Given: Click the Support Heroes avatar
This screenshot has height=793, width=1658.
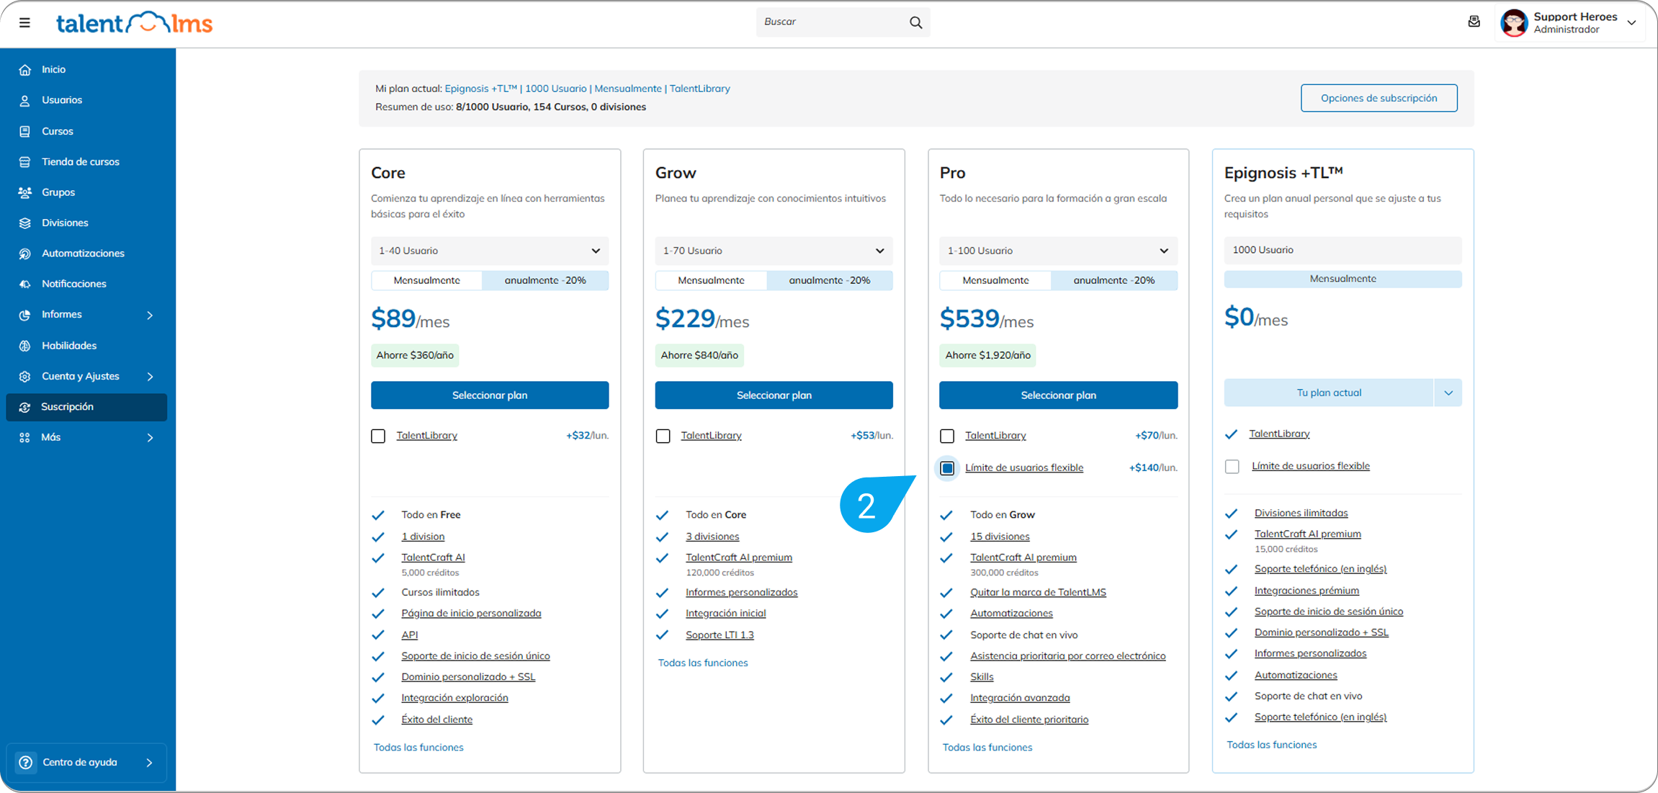Looking at the screenshot, I should (x=1514, y=23).
